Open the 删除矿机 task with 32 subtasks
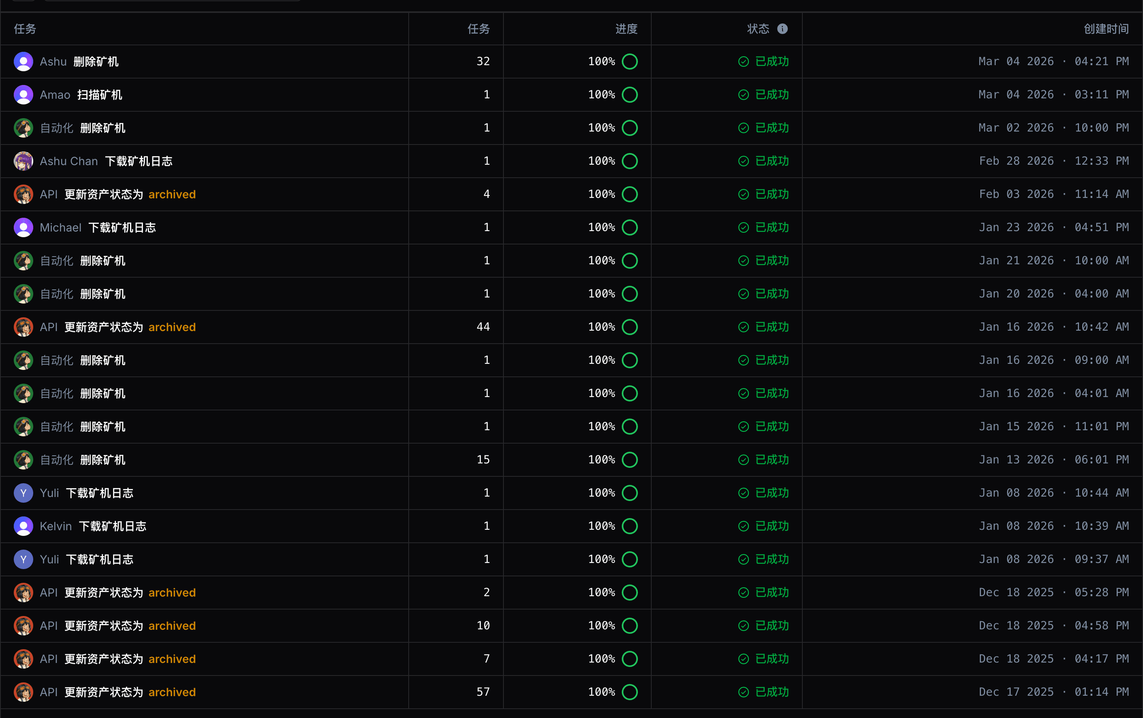The width and height of the screenshot is (1143, 718). 96,61
